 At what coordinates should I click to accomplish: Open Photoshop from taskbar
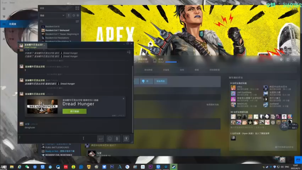click(x=112, y=167)
